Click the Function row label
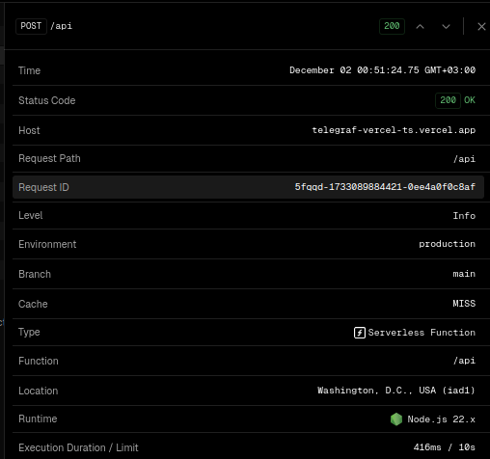 [39, 361]
